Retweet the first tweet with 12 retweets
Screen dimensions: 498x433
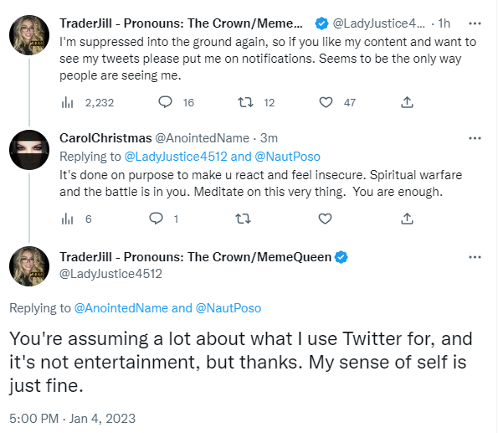pyautogui.click(x=245, y=102)
